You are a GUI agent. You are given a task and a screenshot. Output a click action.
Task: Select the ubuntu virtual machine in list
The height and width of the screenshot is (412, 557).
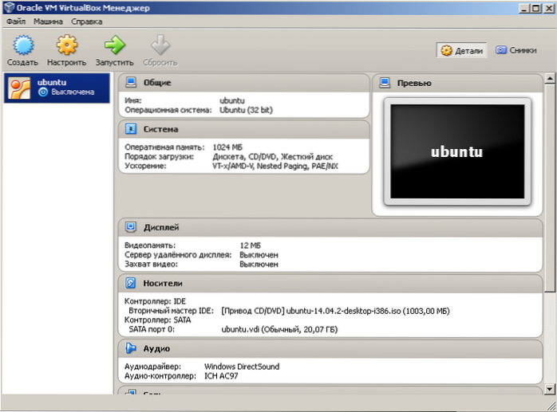tap(56, 87)
